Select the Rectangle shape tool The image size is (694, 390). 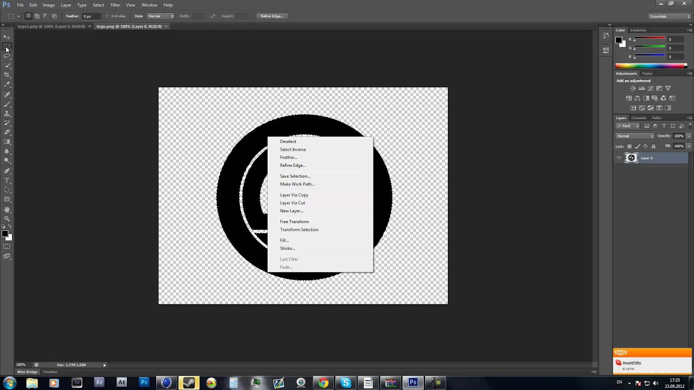[7, 199]
